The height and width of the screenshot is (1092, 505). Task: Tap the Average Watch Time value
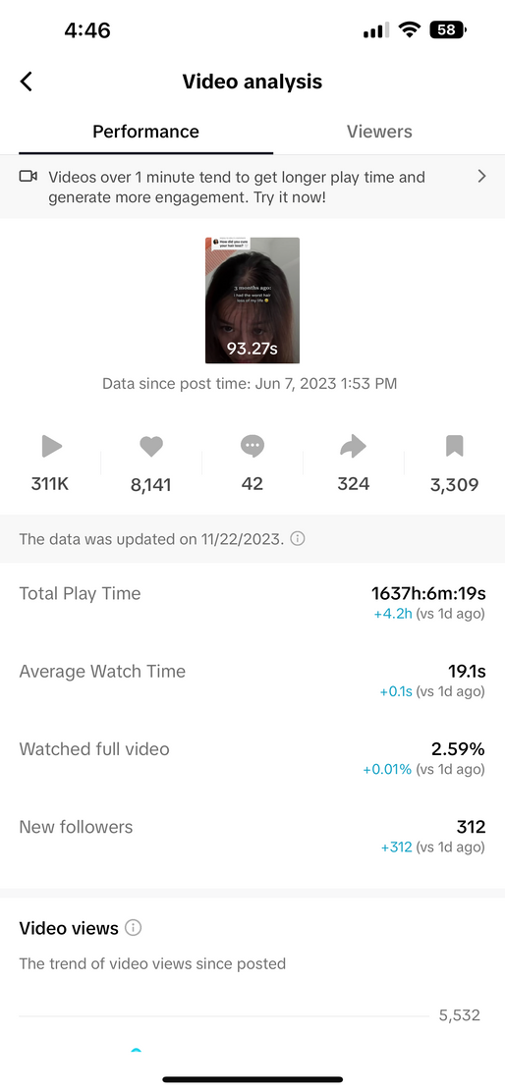pyautogui.click(x=466, y=672)
